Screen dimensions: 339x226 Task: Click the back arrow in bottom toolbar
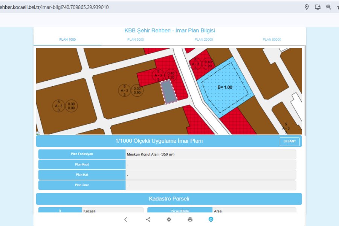coord(126,220)
